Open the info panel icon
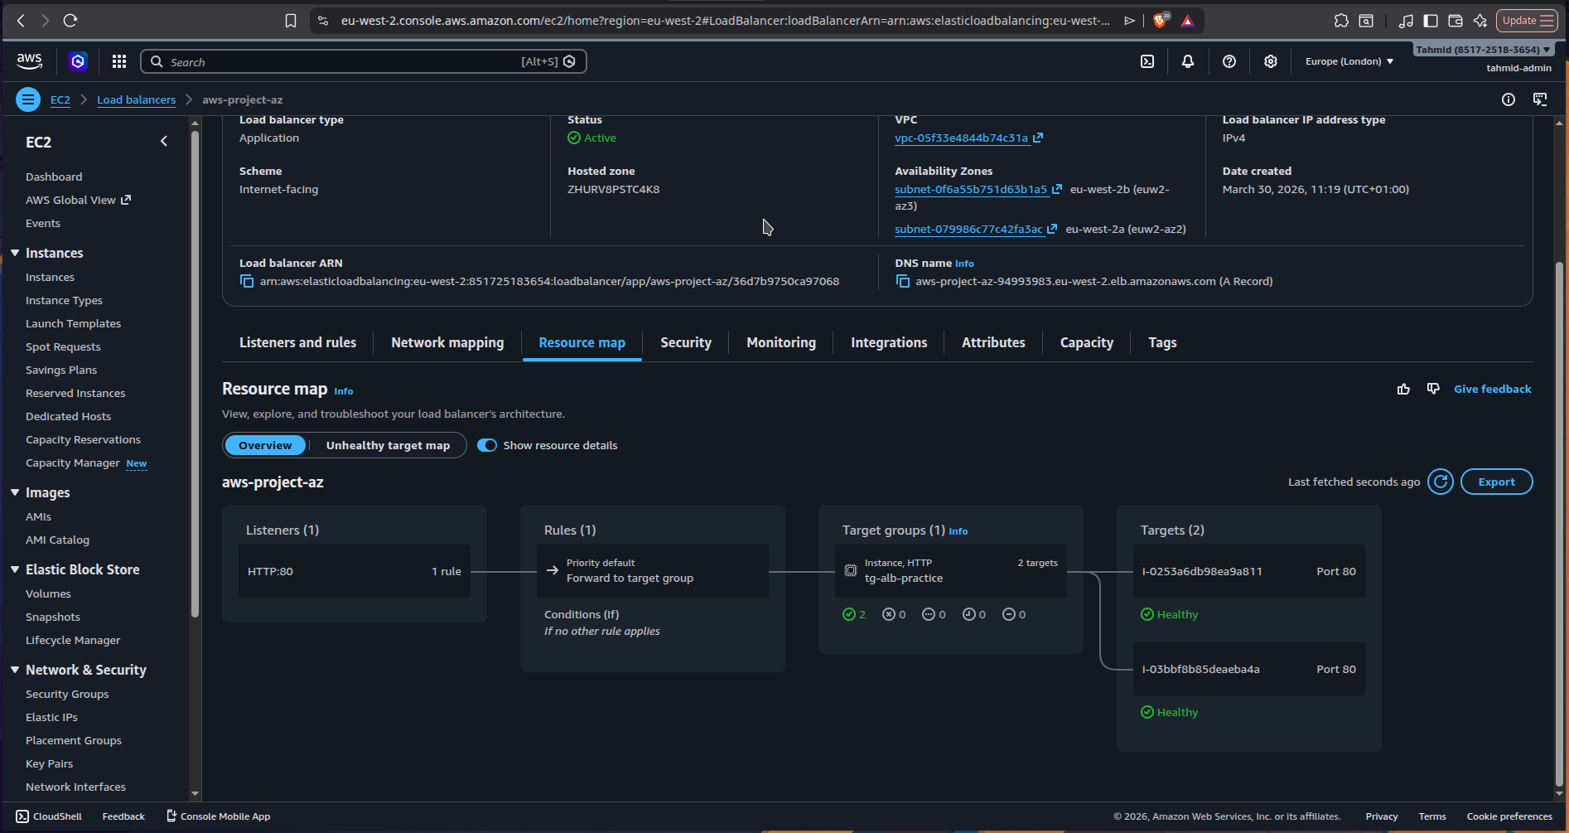Image resolution: width=1569 pixels, height=833 pixels. (x=1509, y=99)
